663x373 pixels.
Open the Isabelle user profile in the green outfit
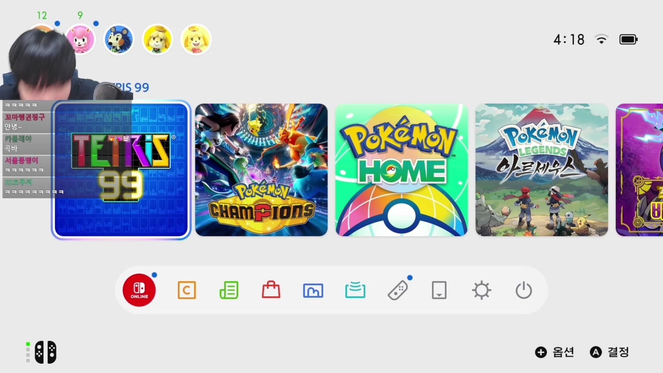157,39
